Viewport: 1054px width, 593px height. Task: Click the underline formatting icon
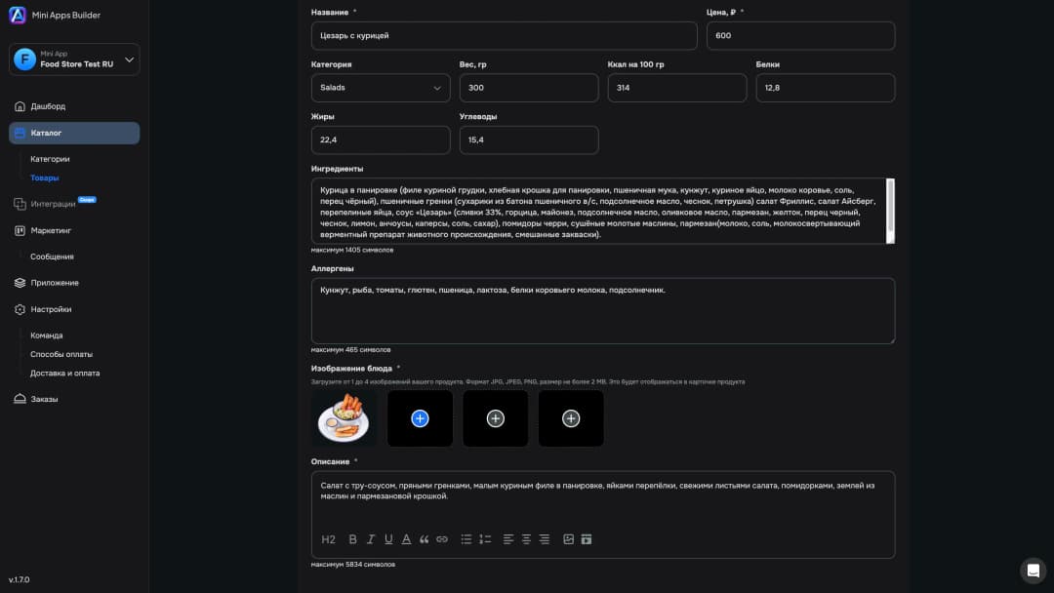(x=388, y=539)
